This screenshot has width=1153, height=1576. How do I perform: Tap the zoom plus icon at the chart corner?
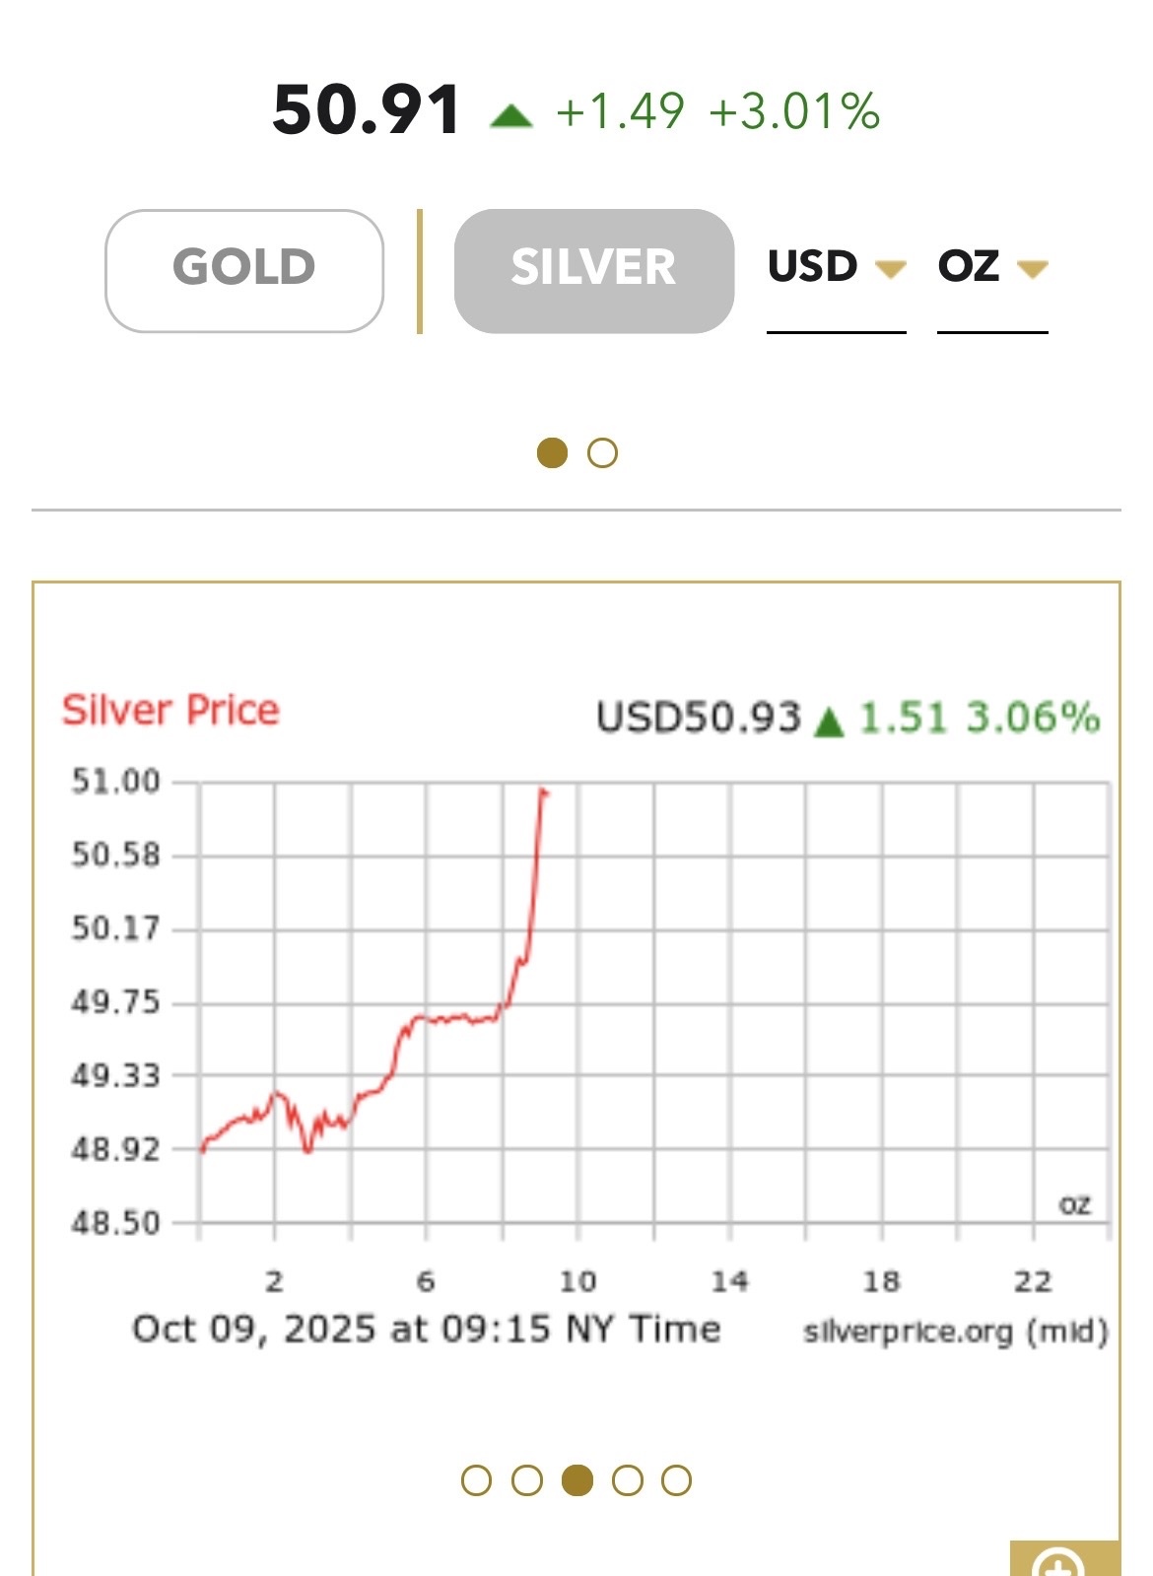pos(1062,1561)
